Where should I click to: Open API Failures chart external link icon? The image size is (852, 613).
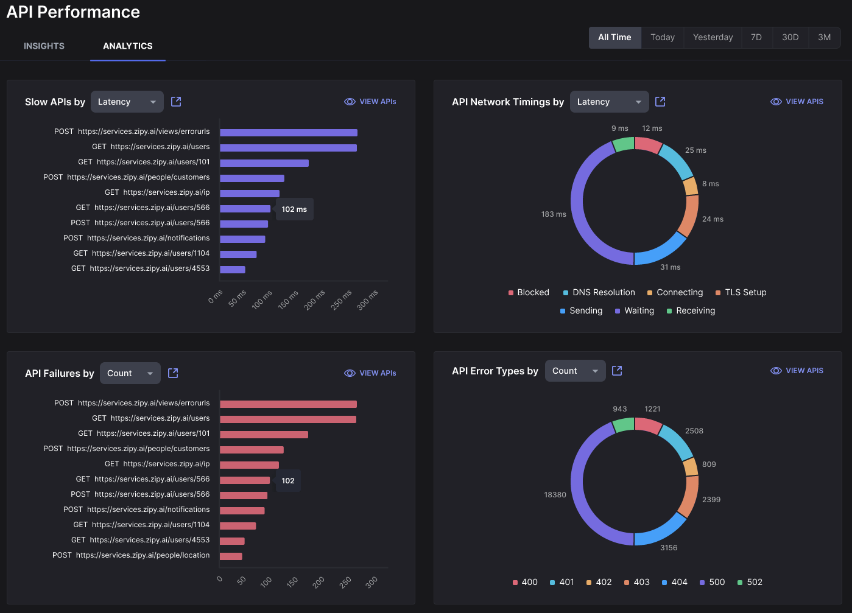(x=173, y=373)
